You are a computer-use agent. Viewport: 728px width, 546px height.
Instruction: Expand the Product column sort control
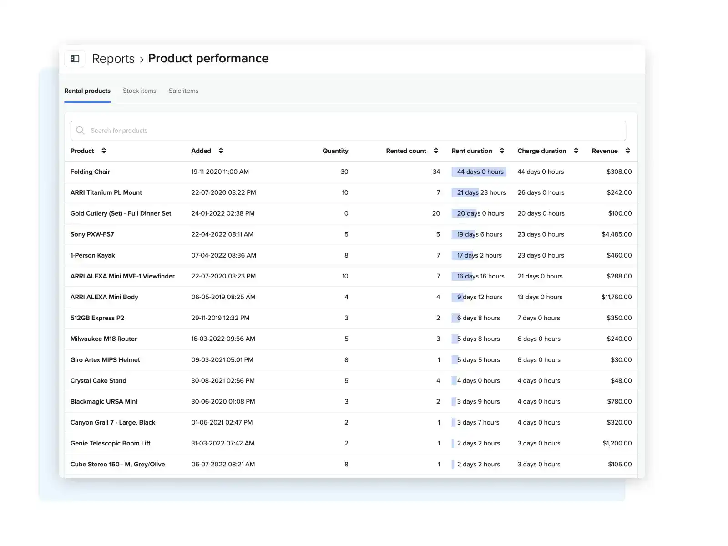pyautogui.click(x=103, y=151)
